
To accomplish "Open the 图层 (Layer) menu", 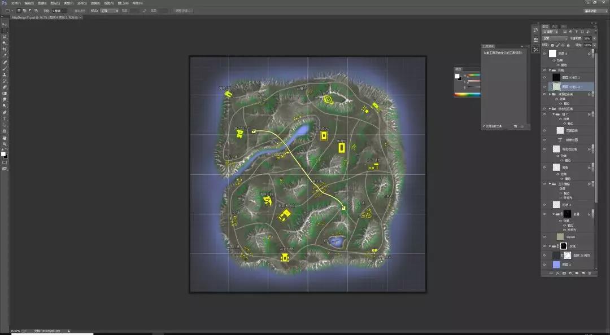I will (x=55, y=3).
